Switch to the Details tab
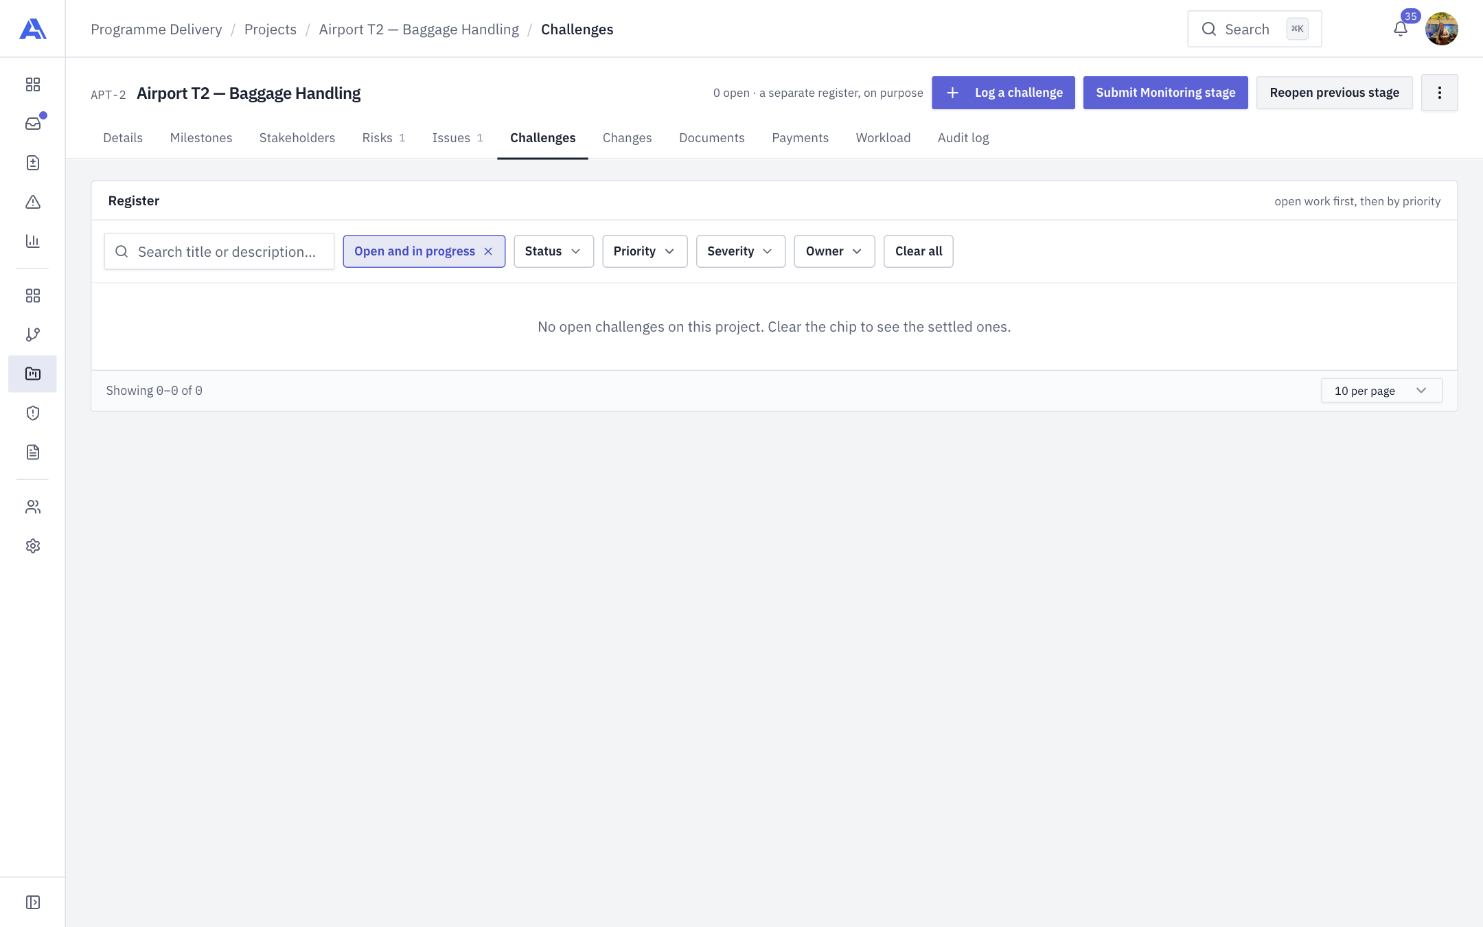 pyautogui.click(x=123, y=138)
